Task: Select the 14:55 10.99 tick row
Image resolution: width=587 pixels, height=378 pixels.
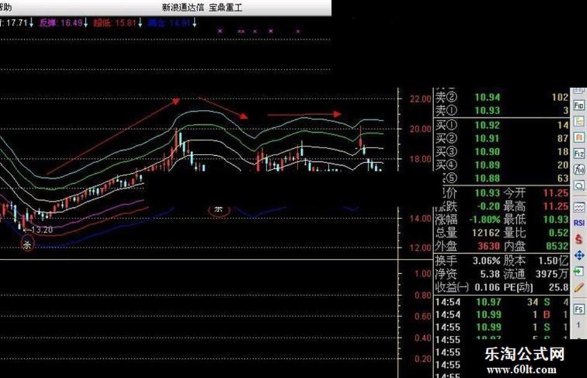Action: [x=502, y=327]
